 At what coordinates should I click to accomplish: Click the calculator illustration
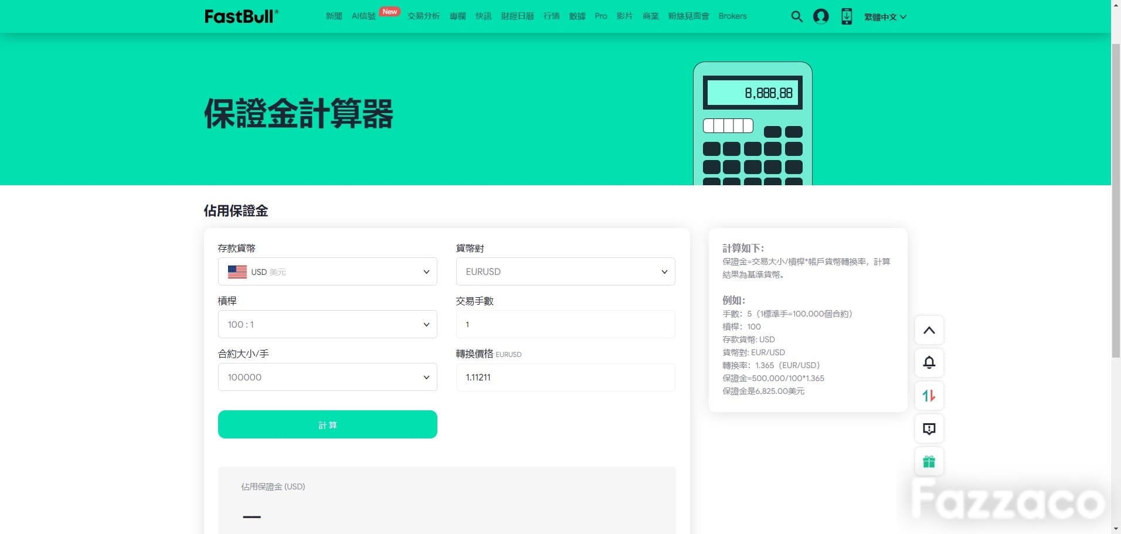click(x=753, y=124)
